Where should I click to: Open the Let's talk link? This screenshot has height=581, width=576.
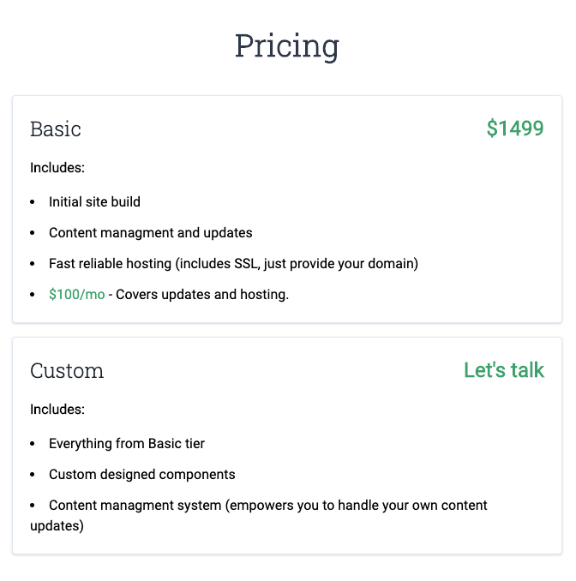click(504, 370)
